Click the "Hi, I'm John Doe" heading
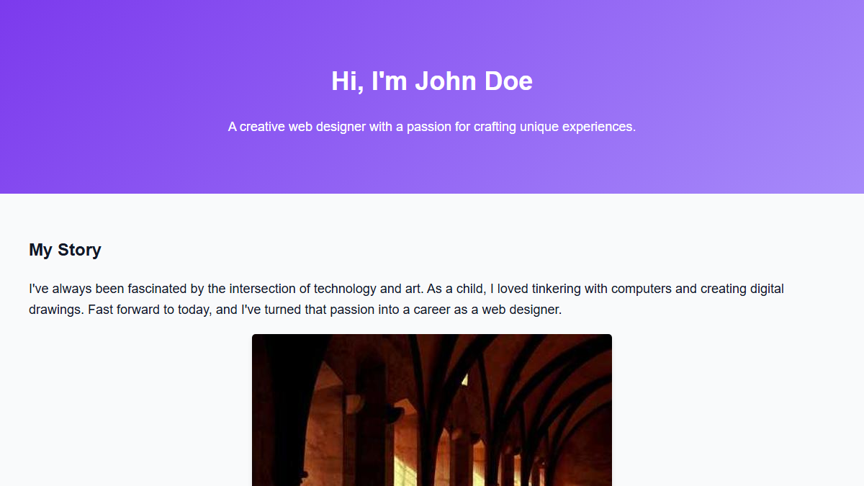This screenshot has height=486, width=864. coord(431,81)
